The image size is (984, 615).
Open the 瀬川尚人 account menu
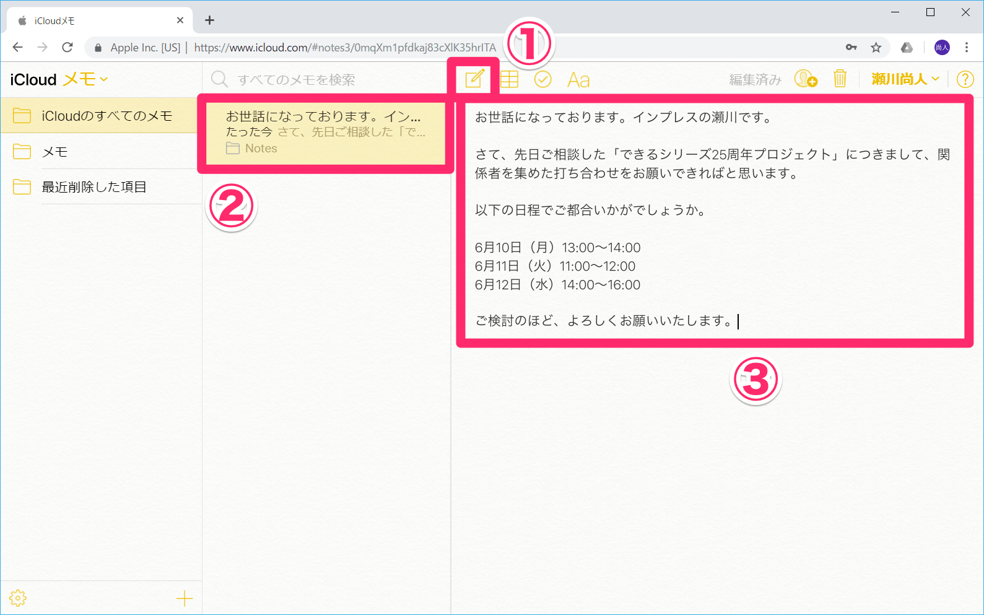pos(905,79)
